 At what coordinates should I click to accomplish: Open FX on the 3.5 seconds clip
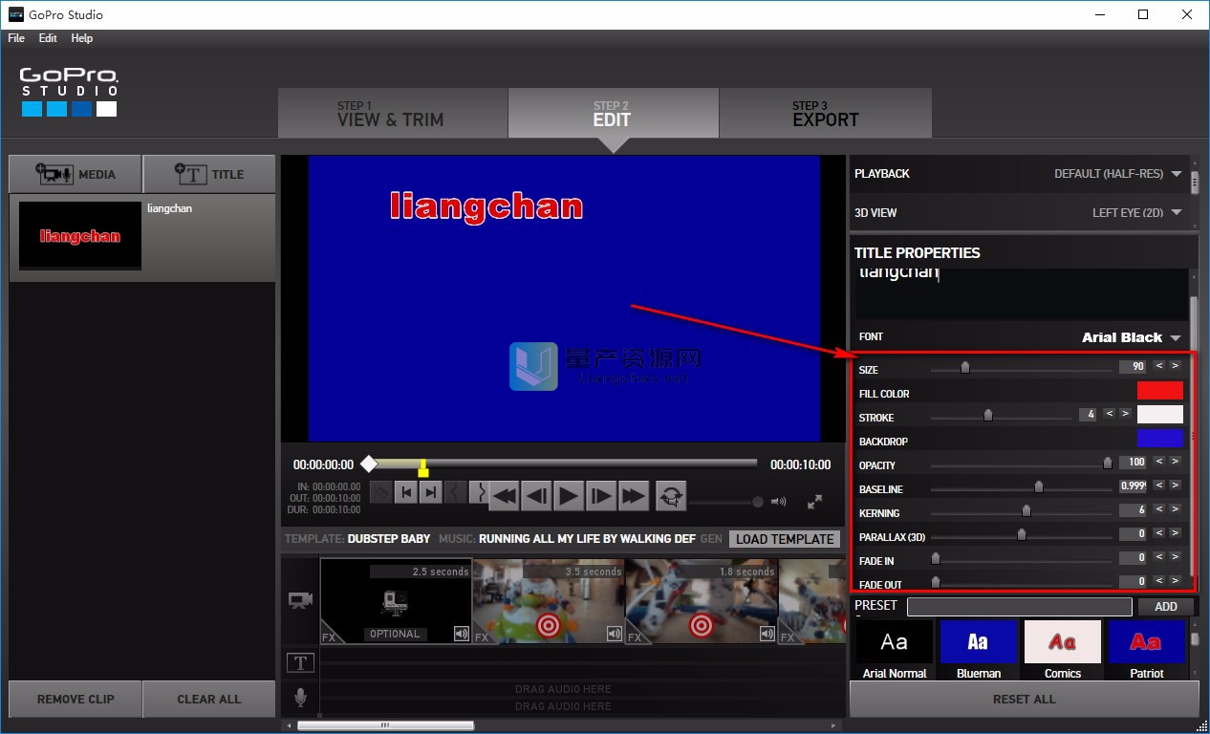pyautogui.click(x=482, y=637)
